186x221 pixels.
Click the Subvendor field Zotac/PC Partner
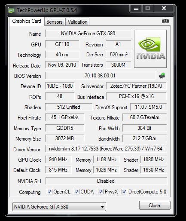[x=136, y=86]
